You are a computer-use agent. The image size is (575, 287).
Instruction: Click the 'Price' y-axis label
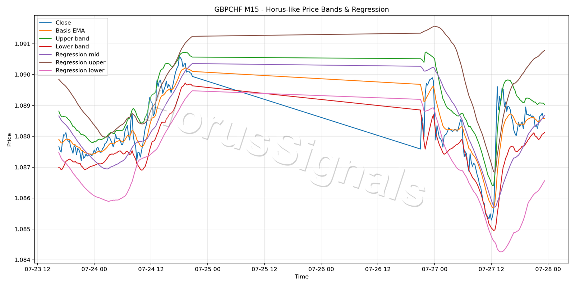click(x=9, y=140)
